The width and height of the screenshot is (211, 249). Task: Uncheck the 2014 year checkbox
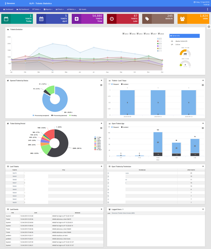130,34
